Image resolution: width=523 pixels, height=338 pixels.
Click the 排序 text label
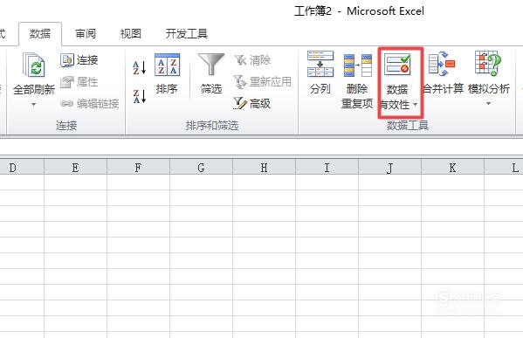[x=167, y=89]
